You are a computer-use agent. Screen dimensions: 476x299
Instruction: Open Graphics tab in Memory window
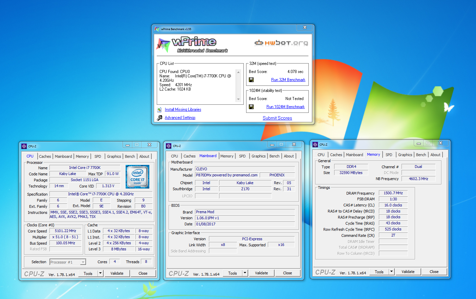tap(405, 155)
